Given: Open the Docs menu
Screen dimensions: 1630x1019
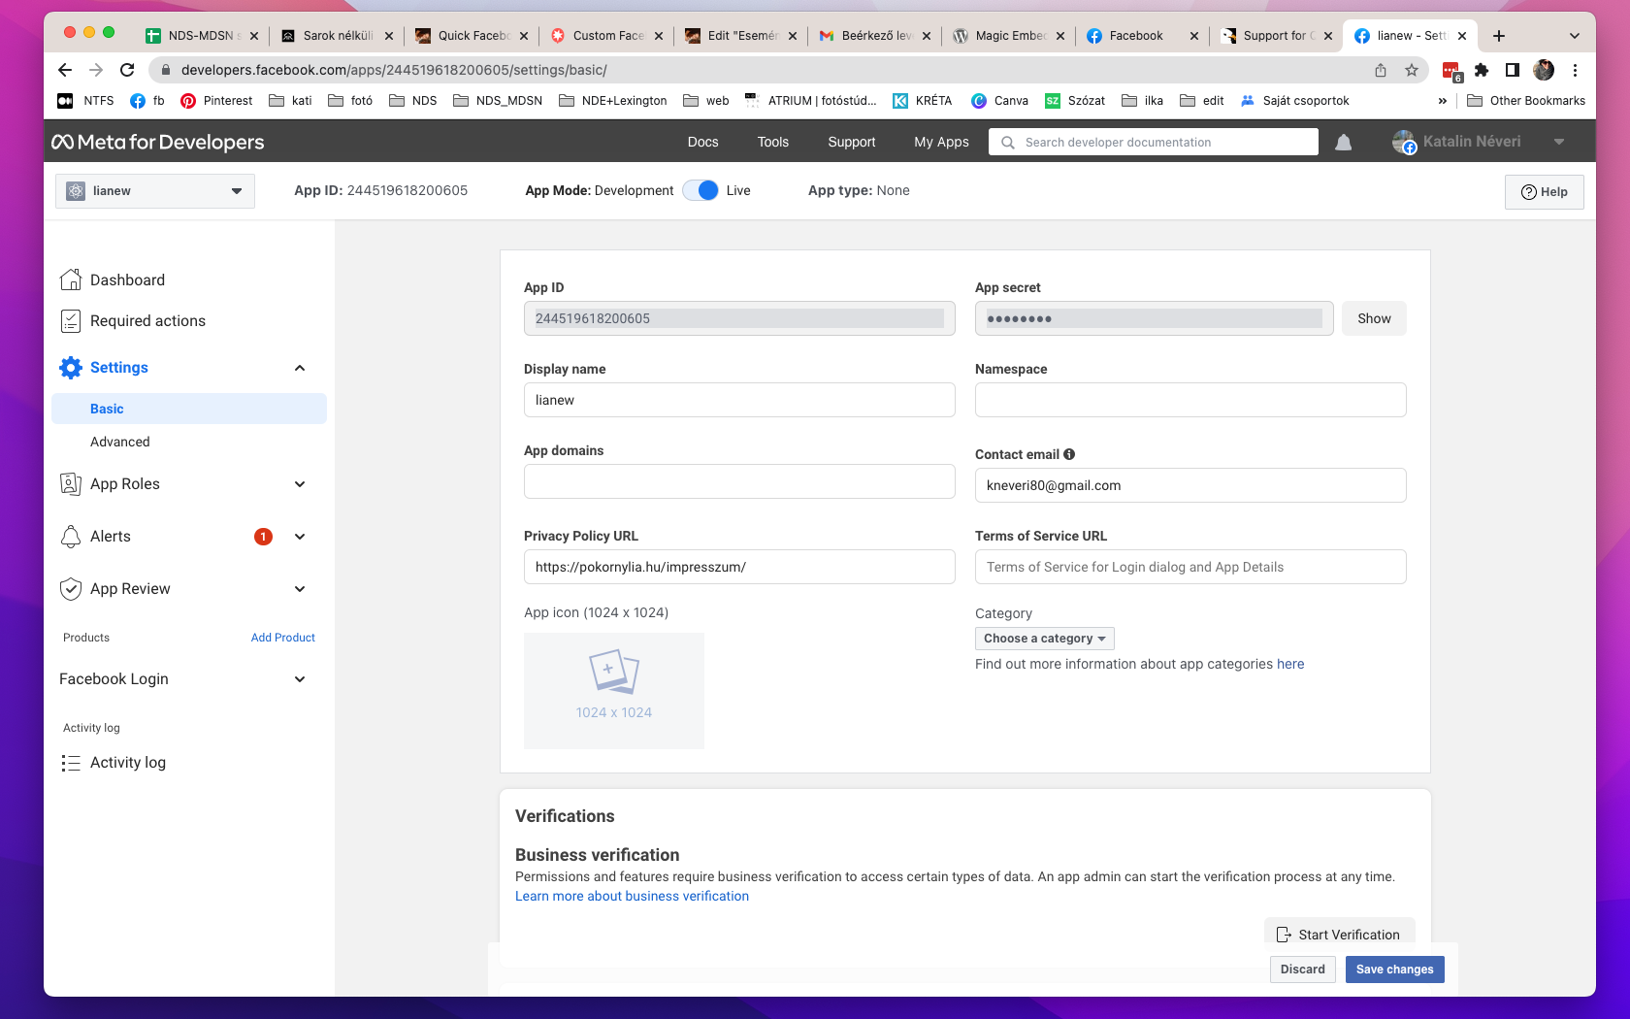Looking at the screenshot, I should (703, 142).
